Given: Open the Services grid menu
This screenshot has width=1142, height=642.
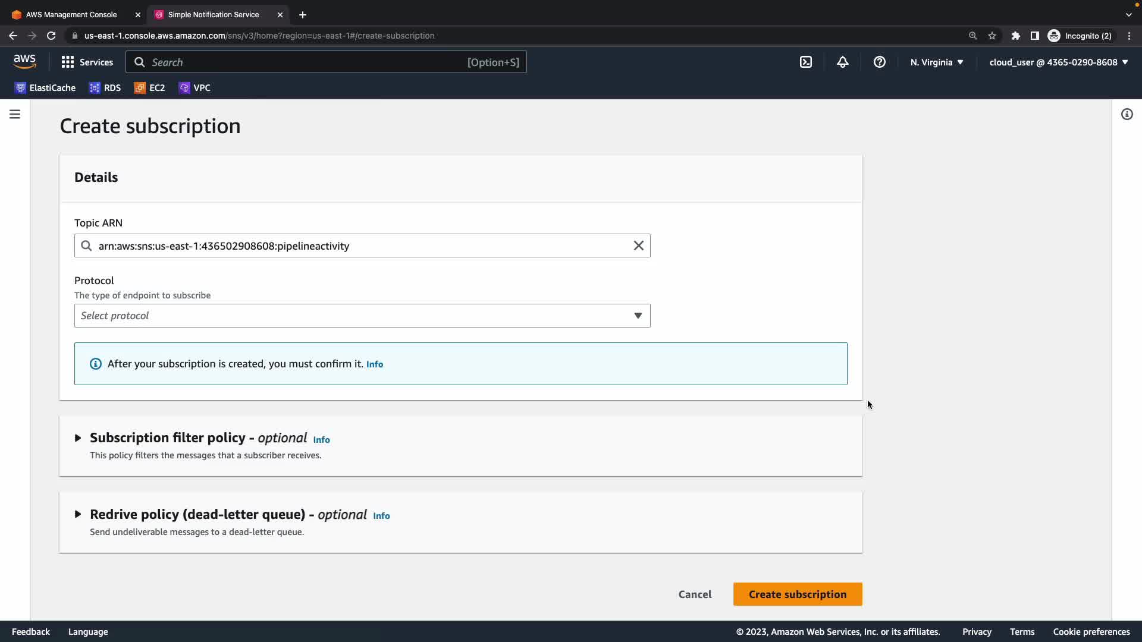Looking at the screenshot, I should pos(87,62).
